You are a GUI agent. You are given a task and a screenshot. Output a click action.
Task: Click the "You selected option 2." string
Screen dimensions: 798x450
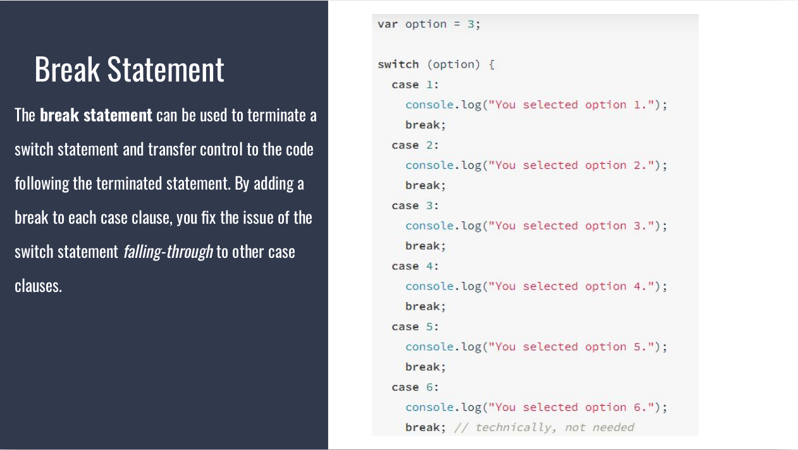pos(574,166)
